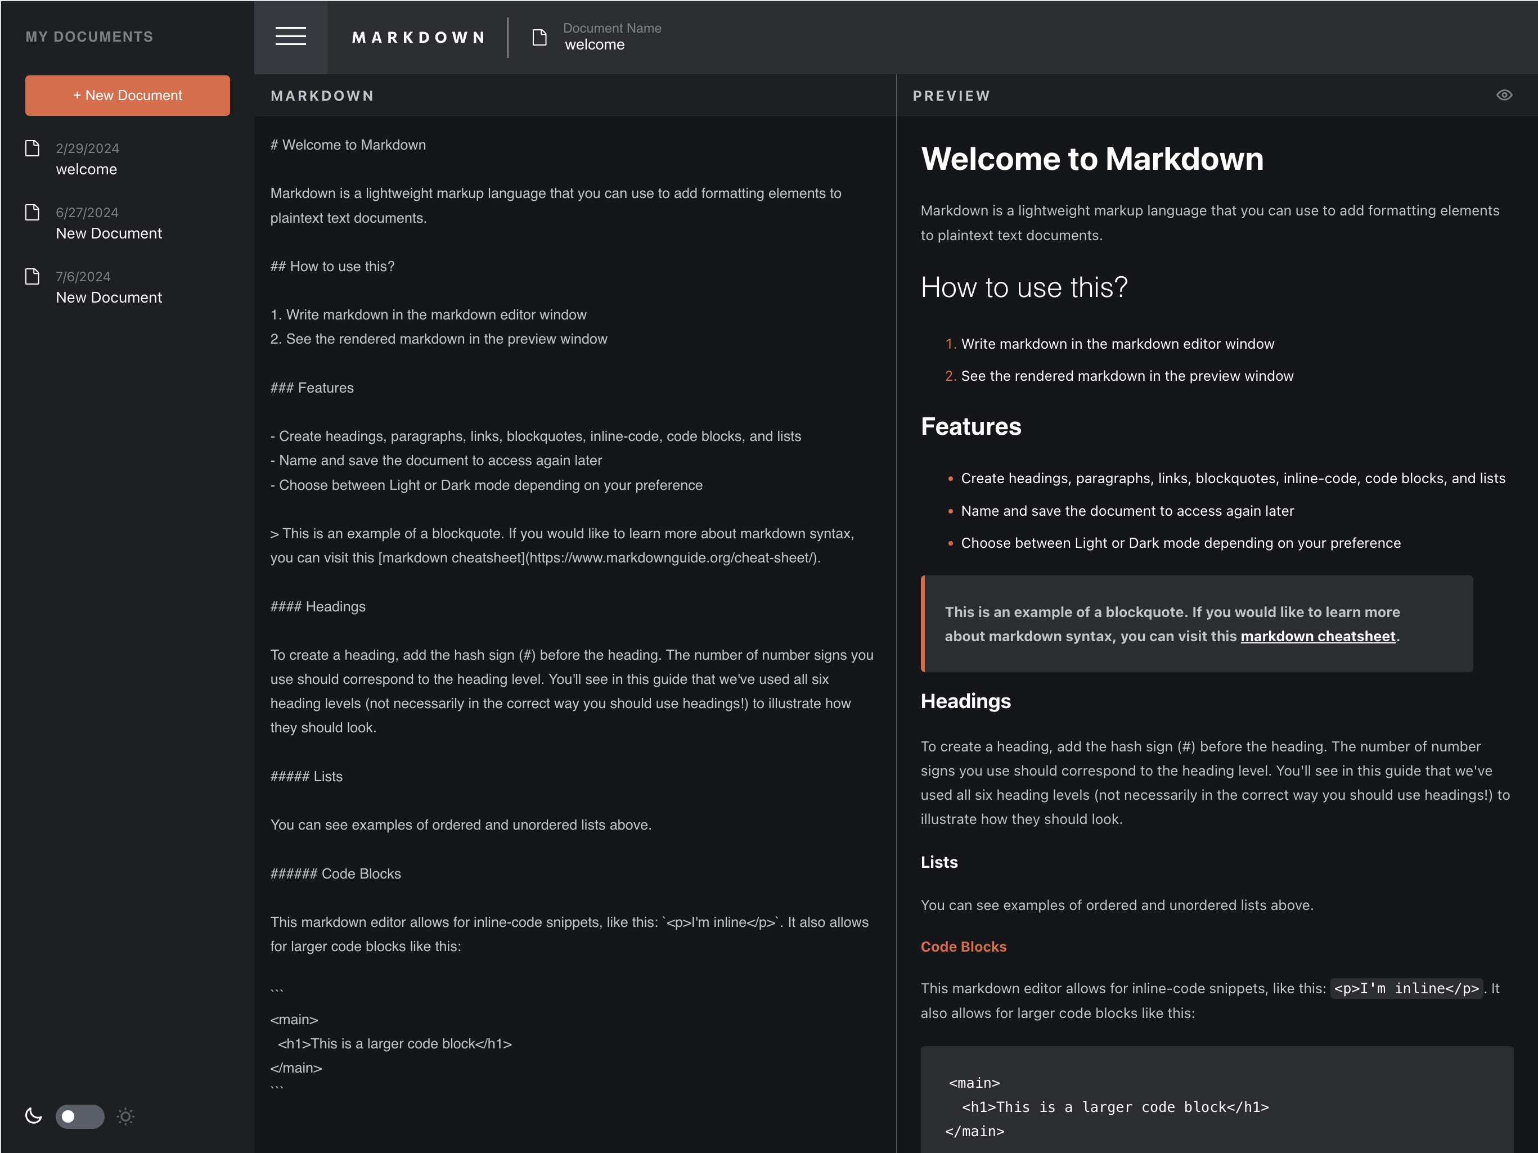
Task: Click the MY DOCUMENTS sidebar heading
Action: (89, 37)
